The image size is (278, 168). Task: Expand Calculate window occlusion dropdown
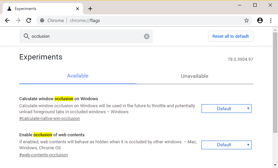click(226, 109)
